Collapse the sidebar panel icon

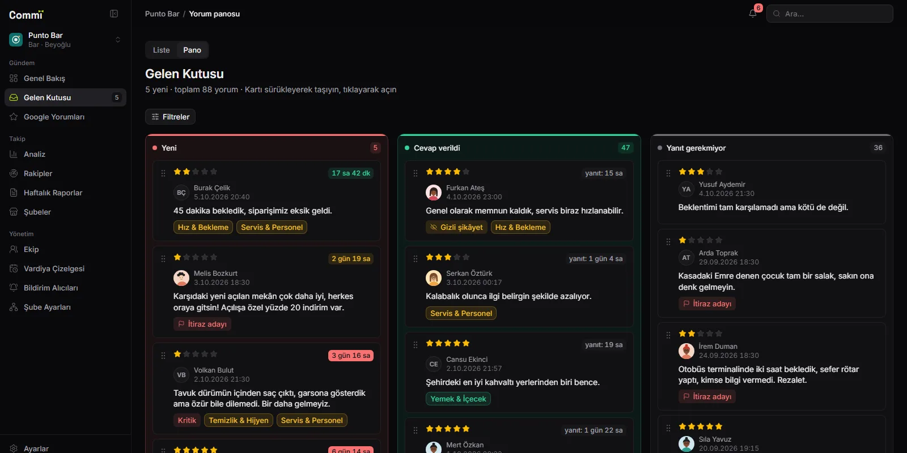114,14
